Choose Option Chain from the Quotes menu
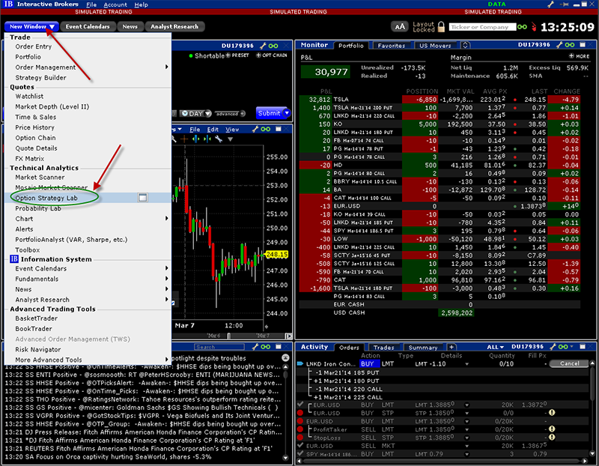The width and height of the screenshot is (599, 466). click(35, 138)
